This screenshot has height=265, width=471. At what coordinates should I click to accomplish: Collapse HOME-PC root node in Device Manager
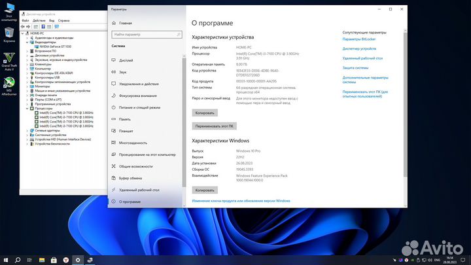(23, 33)
